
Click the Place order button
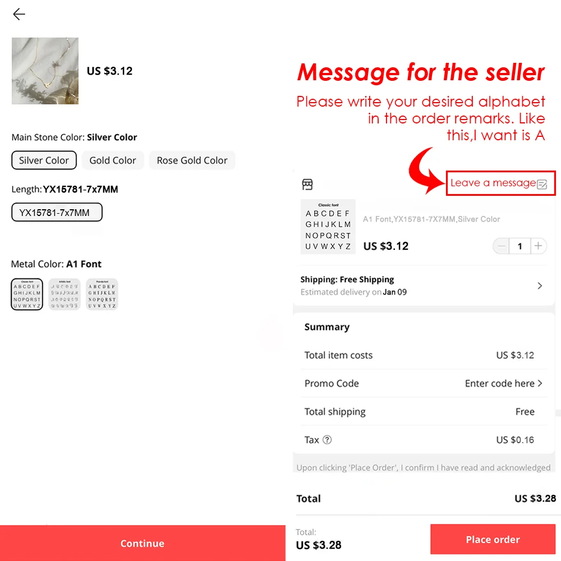pyautogui.click(x=493, y=539)
